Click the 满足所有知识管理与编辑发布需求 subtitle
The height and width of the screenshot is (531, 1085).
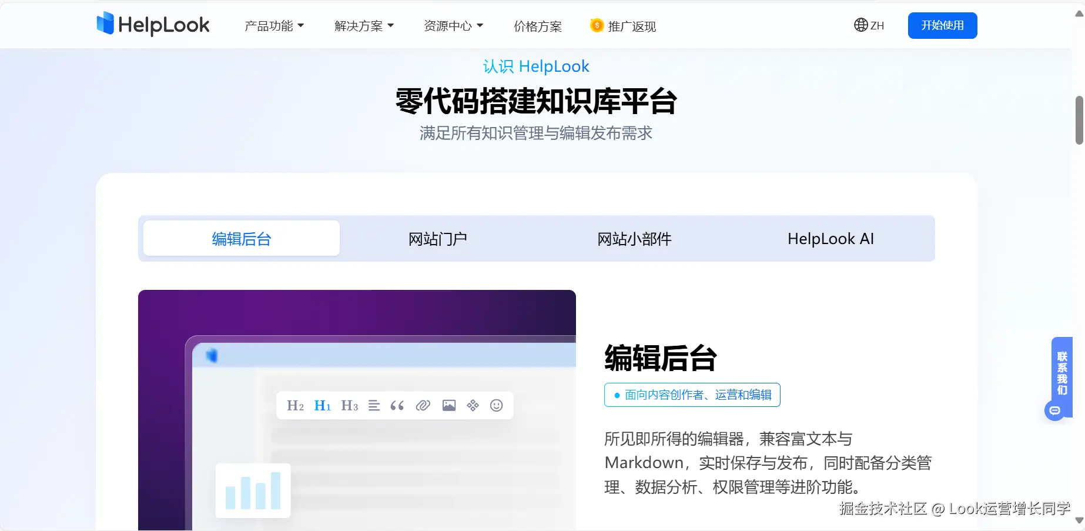click(x=536, y=133)
